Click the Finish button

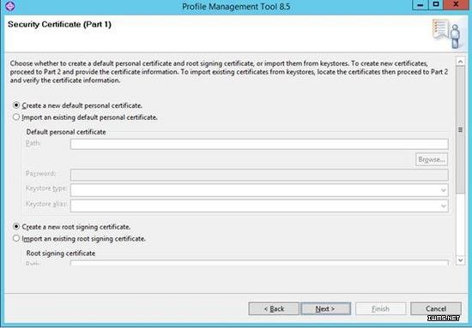click(x=380, y=309)
